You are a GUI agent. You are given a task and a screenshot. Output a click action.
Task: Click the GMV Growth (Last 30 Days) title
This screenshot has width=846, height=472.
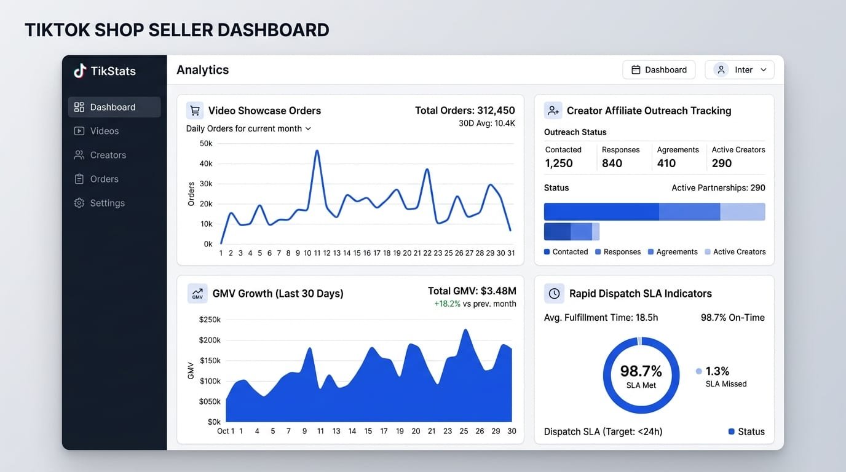pyautogui.click(x=278, y=294)
